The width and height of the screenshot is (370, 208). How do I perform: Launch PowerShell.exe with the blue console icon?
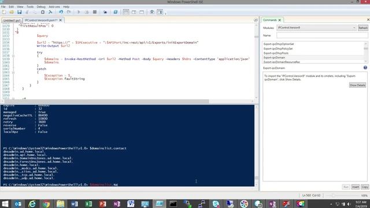click(116, 12)
